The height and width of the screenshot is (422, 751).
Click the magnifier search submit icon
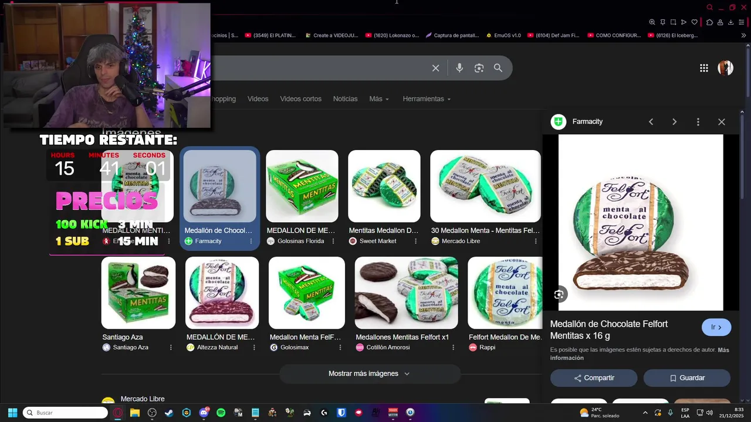(x=498, y=68)
